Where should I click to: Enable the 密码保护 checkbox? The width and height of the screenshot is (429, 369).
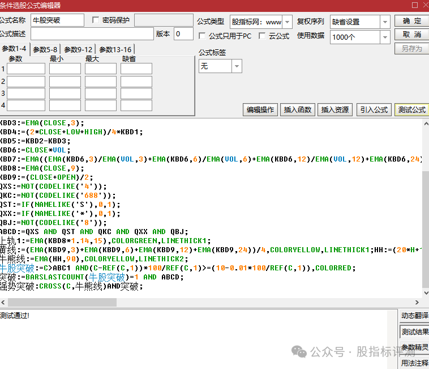point(96,20)
